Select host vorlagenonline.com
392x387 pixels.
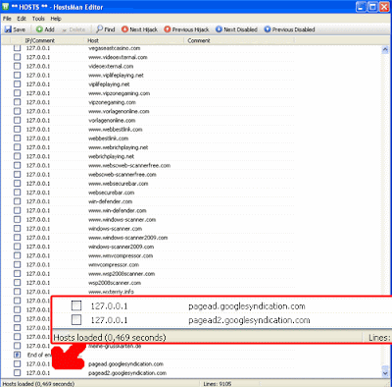[112, 121]
